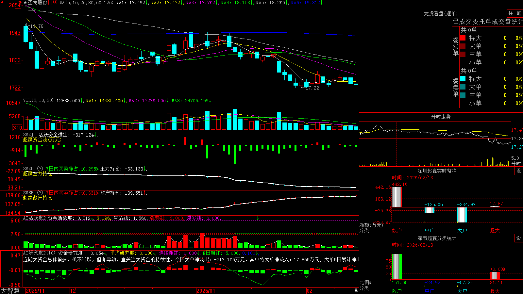Click the 资金活跃度: 0.212 readout
This screenshot has width=523, height=294.
(x=71, y=218)
